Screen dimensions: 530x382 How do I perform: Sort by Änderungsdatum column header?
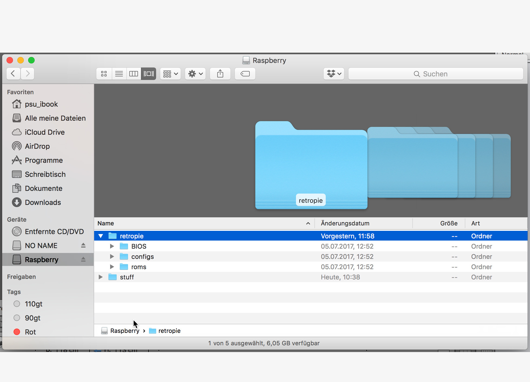click(x=345, y=223)
